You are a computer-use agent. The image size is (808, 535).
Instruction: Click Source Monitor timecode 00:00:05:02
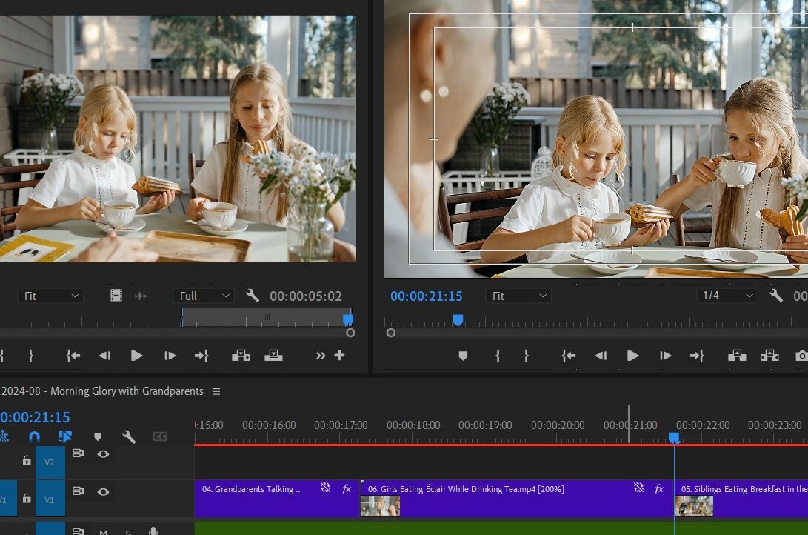pos(306,296)
